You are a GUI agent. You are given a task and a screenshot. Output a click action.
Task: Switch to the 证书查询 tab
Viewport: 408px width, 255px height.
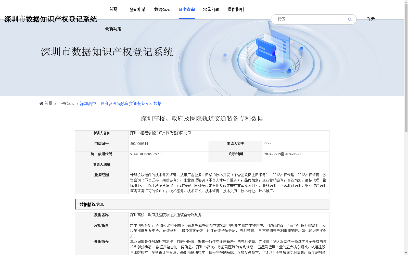click(x=186, y=9)
